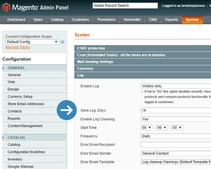This screenshot has height=169, width=211.
Task: Select Configurable Swatches in sidebar
Action: click(x=35, y=152)
